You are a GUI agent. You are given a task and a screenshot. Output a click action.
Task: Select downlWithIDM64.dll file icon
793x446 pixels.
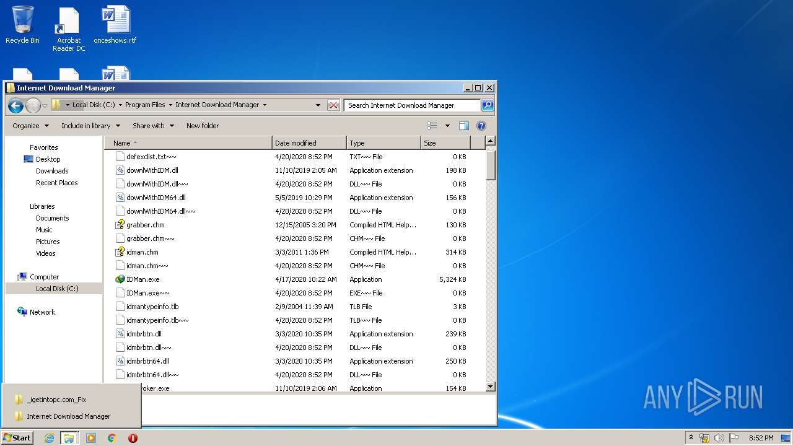(120, 198)
